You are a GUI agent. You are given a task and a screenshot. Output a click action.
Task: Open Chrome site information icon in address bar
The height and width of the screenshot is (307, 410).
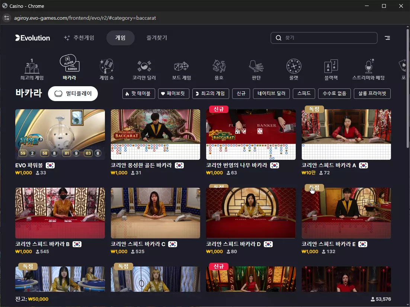click(7, 18)
